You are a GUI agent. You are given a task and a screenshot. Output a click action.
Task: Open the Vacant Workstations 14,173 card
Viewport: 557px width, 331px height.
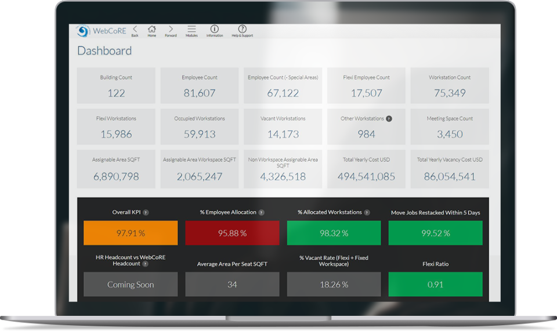[283, 127]
